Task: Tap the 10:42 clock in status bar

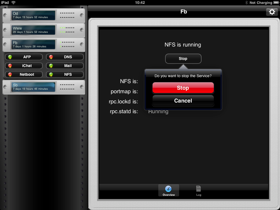Action: click(140, 2)
